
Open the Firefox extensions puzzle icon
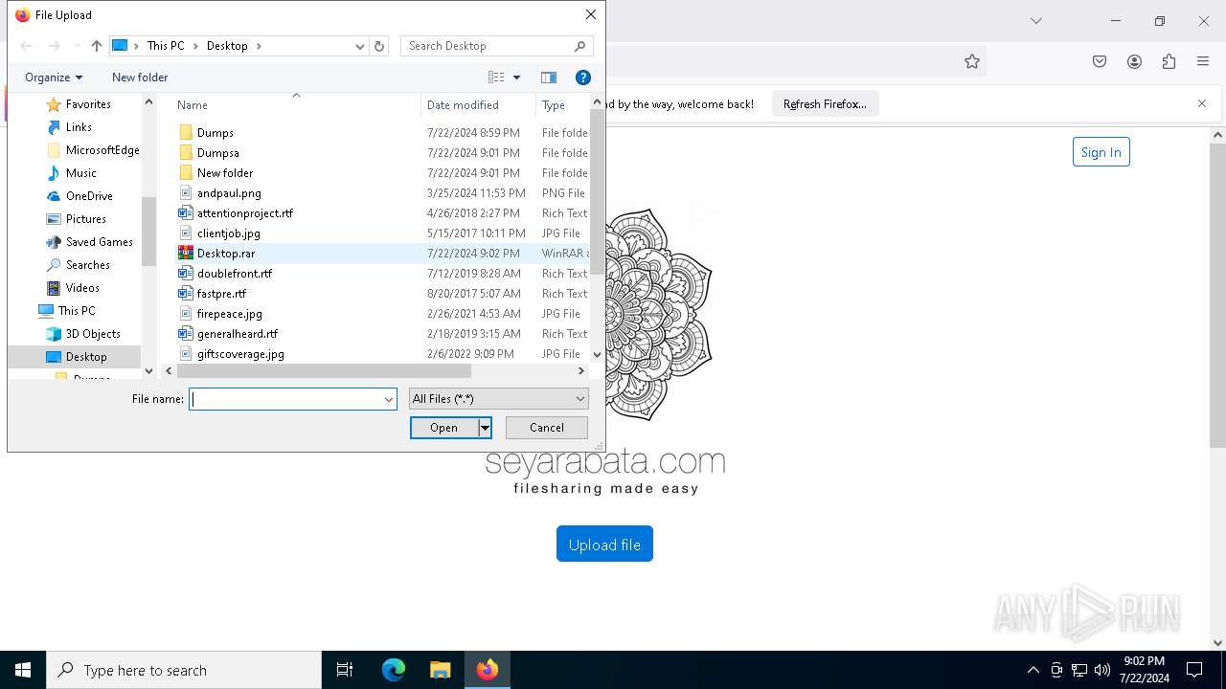pyautogui.click(x=1169, y=61)
